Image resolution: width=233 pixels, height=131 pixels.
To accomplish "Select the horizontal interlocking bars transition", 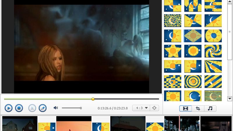I will point(213,6).
